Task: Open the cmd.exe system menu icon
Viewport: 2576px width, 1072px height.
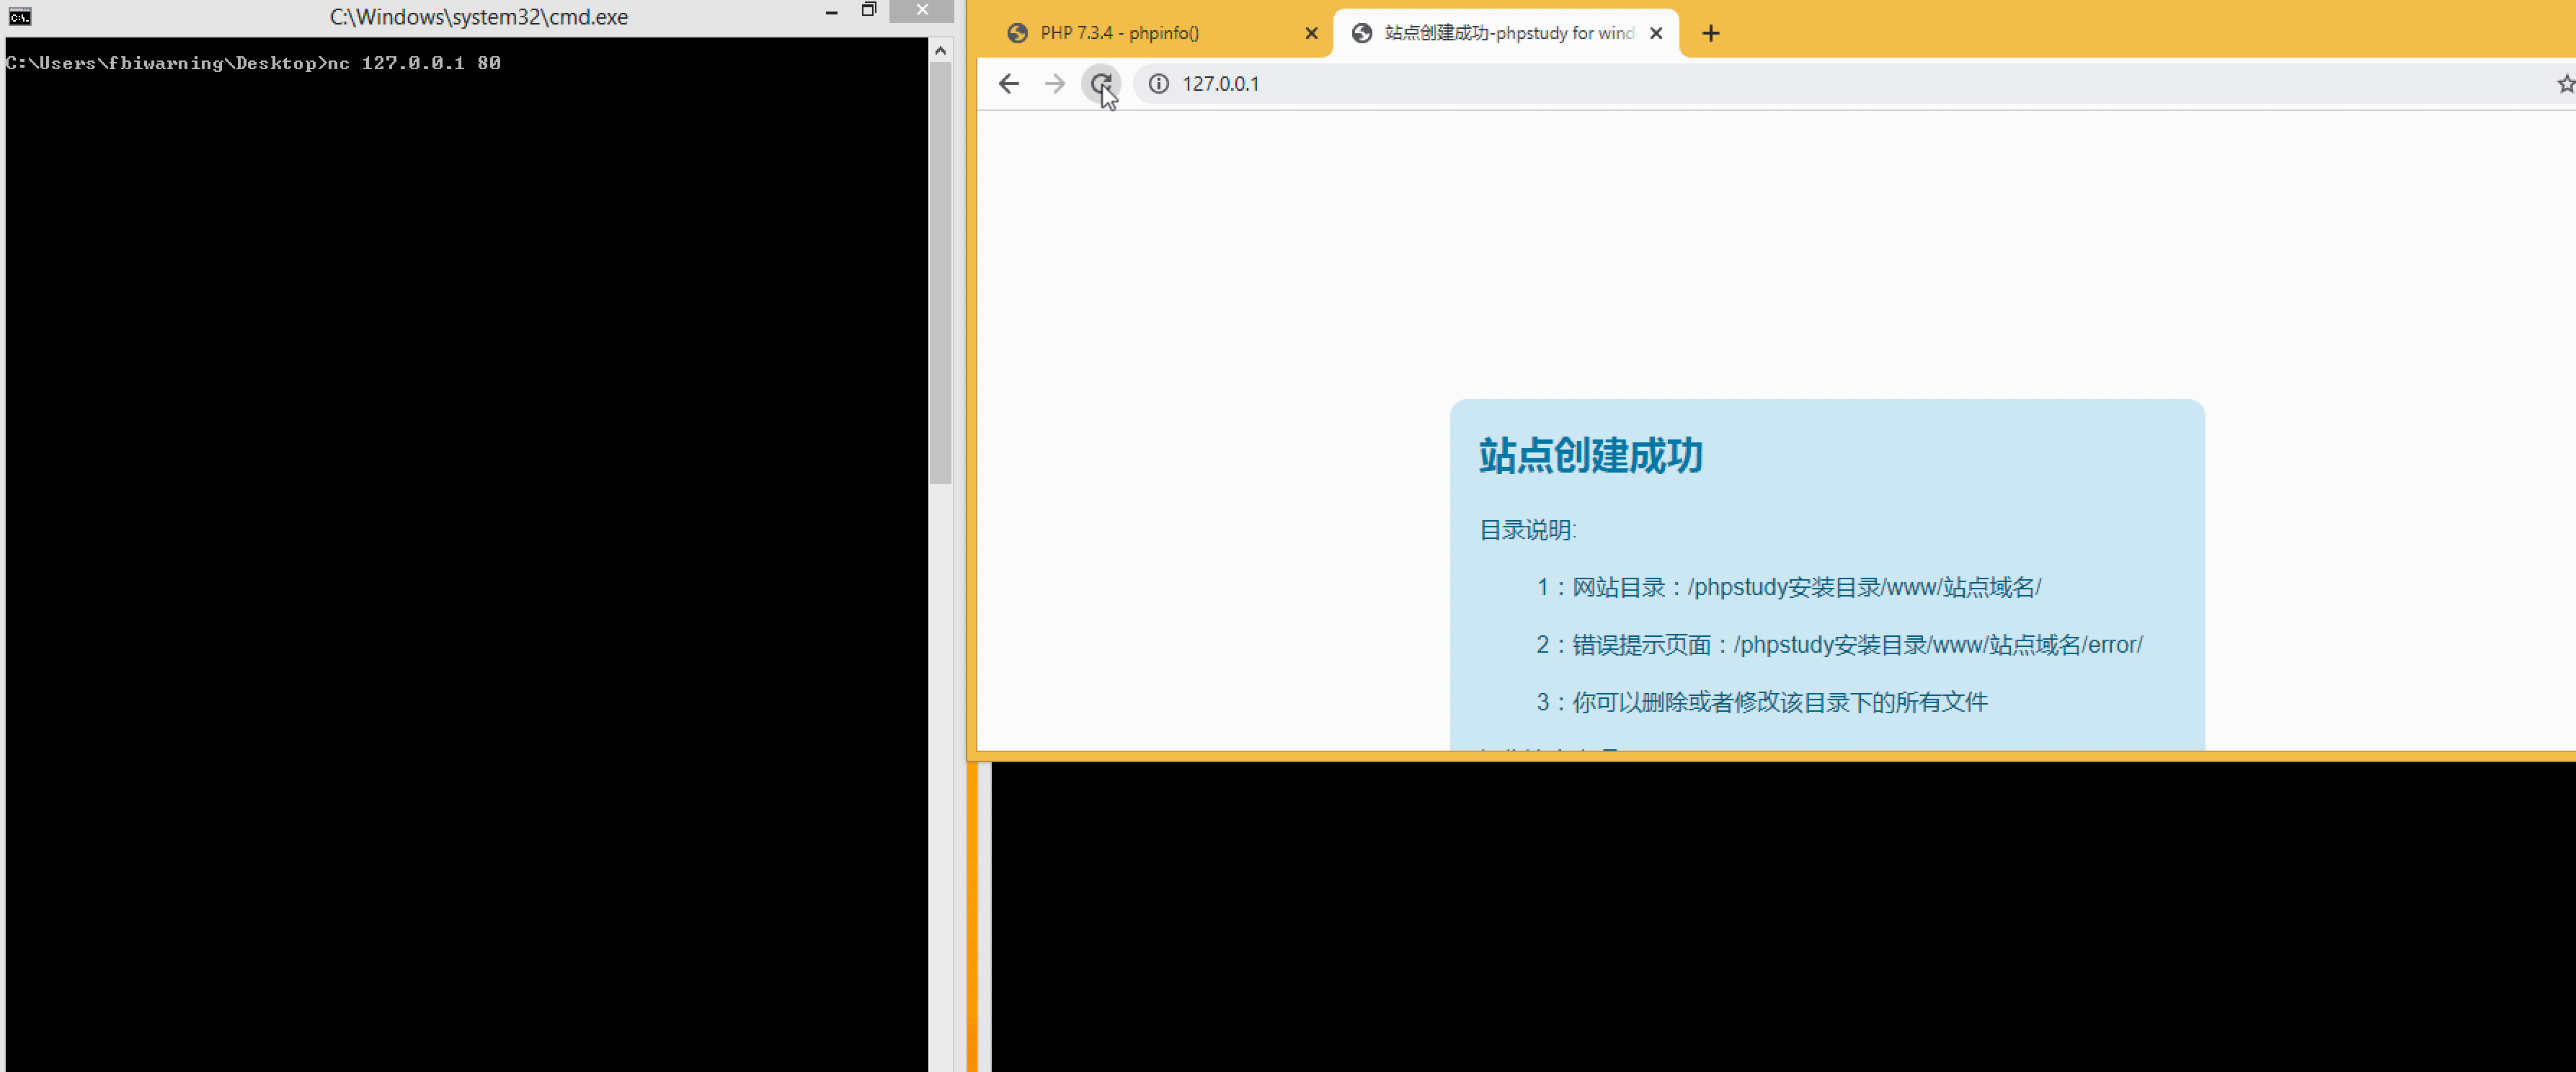Action: click(x=20, y=16)
